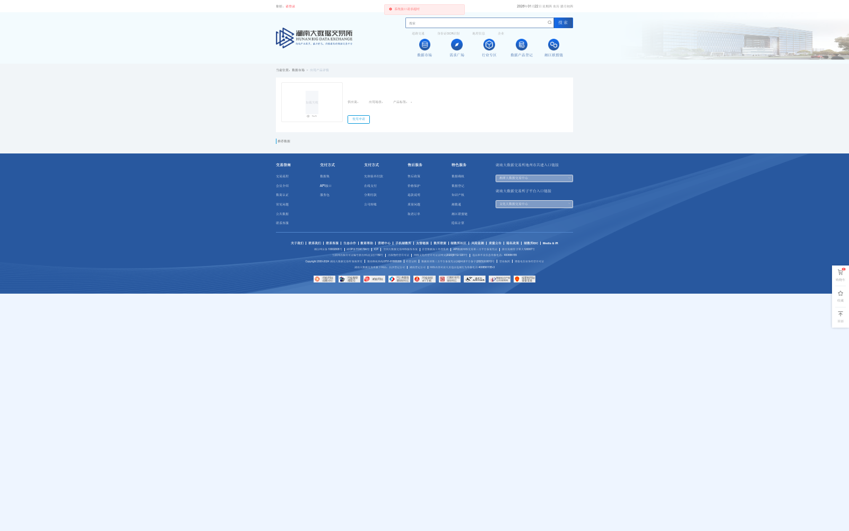The width and height of the screenshot is (849, 531).
Task: Open 服务包 in the footer
Action: [x=325, y=195]
